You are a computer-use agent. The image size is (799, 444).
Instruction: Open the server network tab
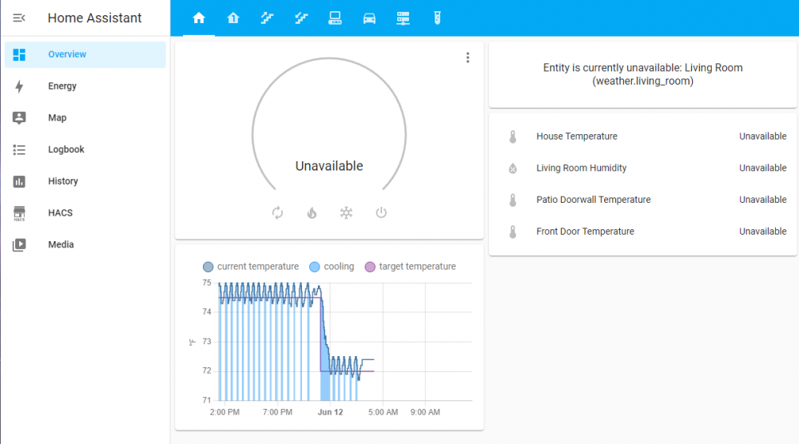tap(403, 18)
